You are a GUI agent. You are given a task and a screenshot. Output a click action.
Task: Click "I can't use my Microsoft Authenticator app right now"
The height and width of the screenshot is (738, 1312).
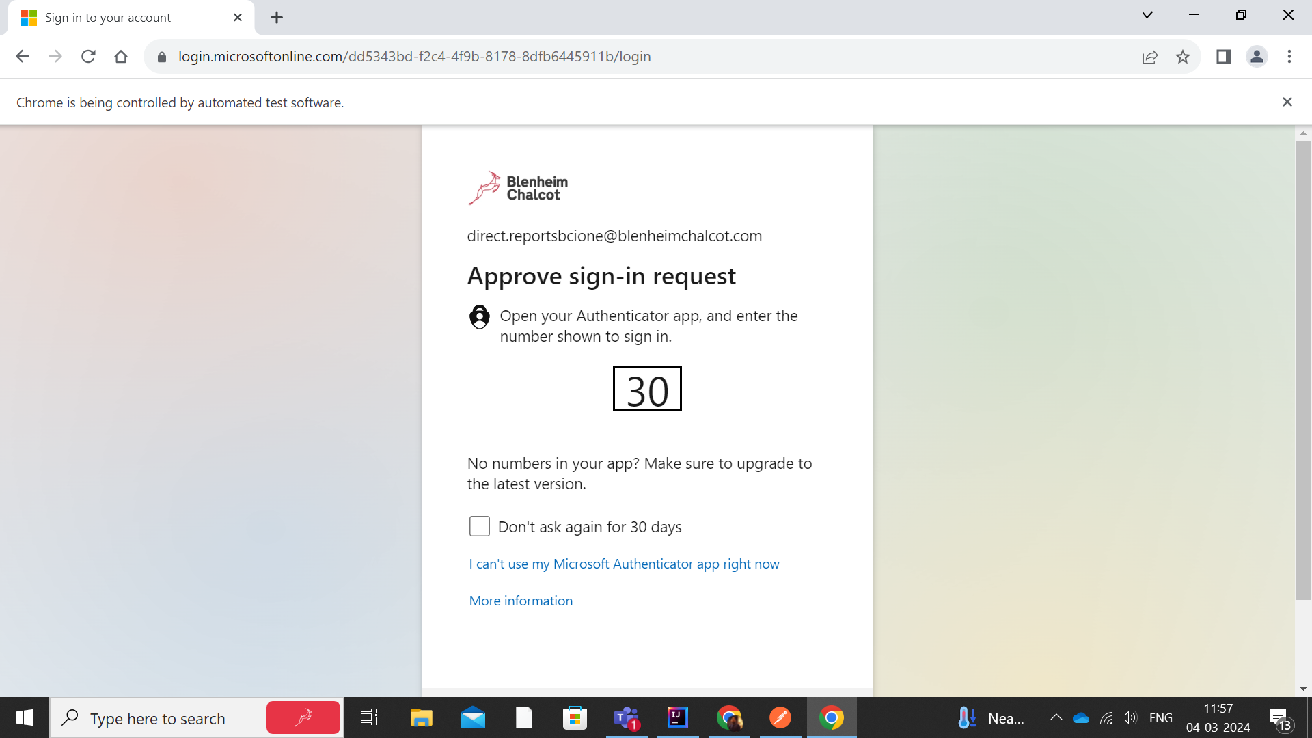coord(623,564)
